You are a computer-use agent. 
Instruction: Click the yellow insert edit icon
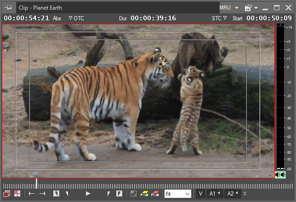pyautogui.click(x=144, y=194)
